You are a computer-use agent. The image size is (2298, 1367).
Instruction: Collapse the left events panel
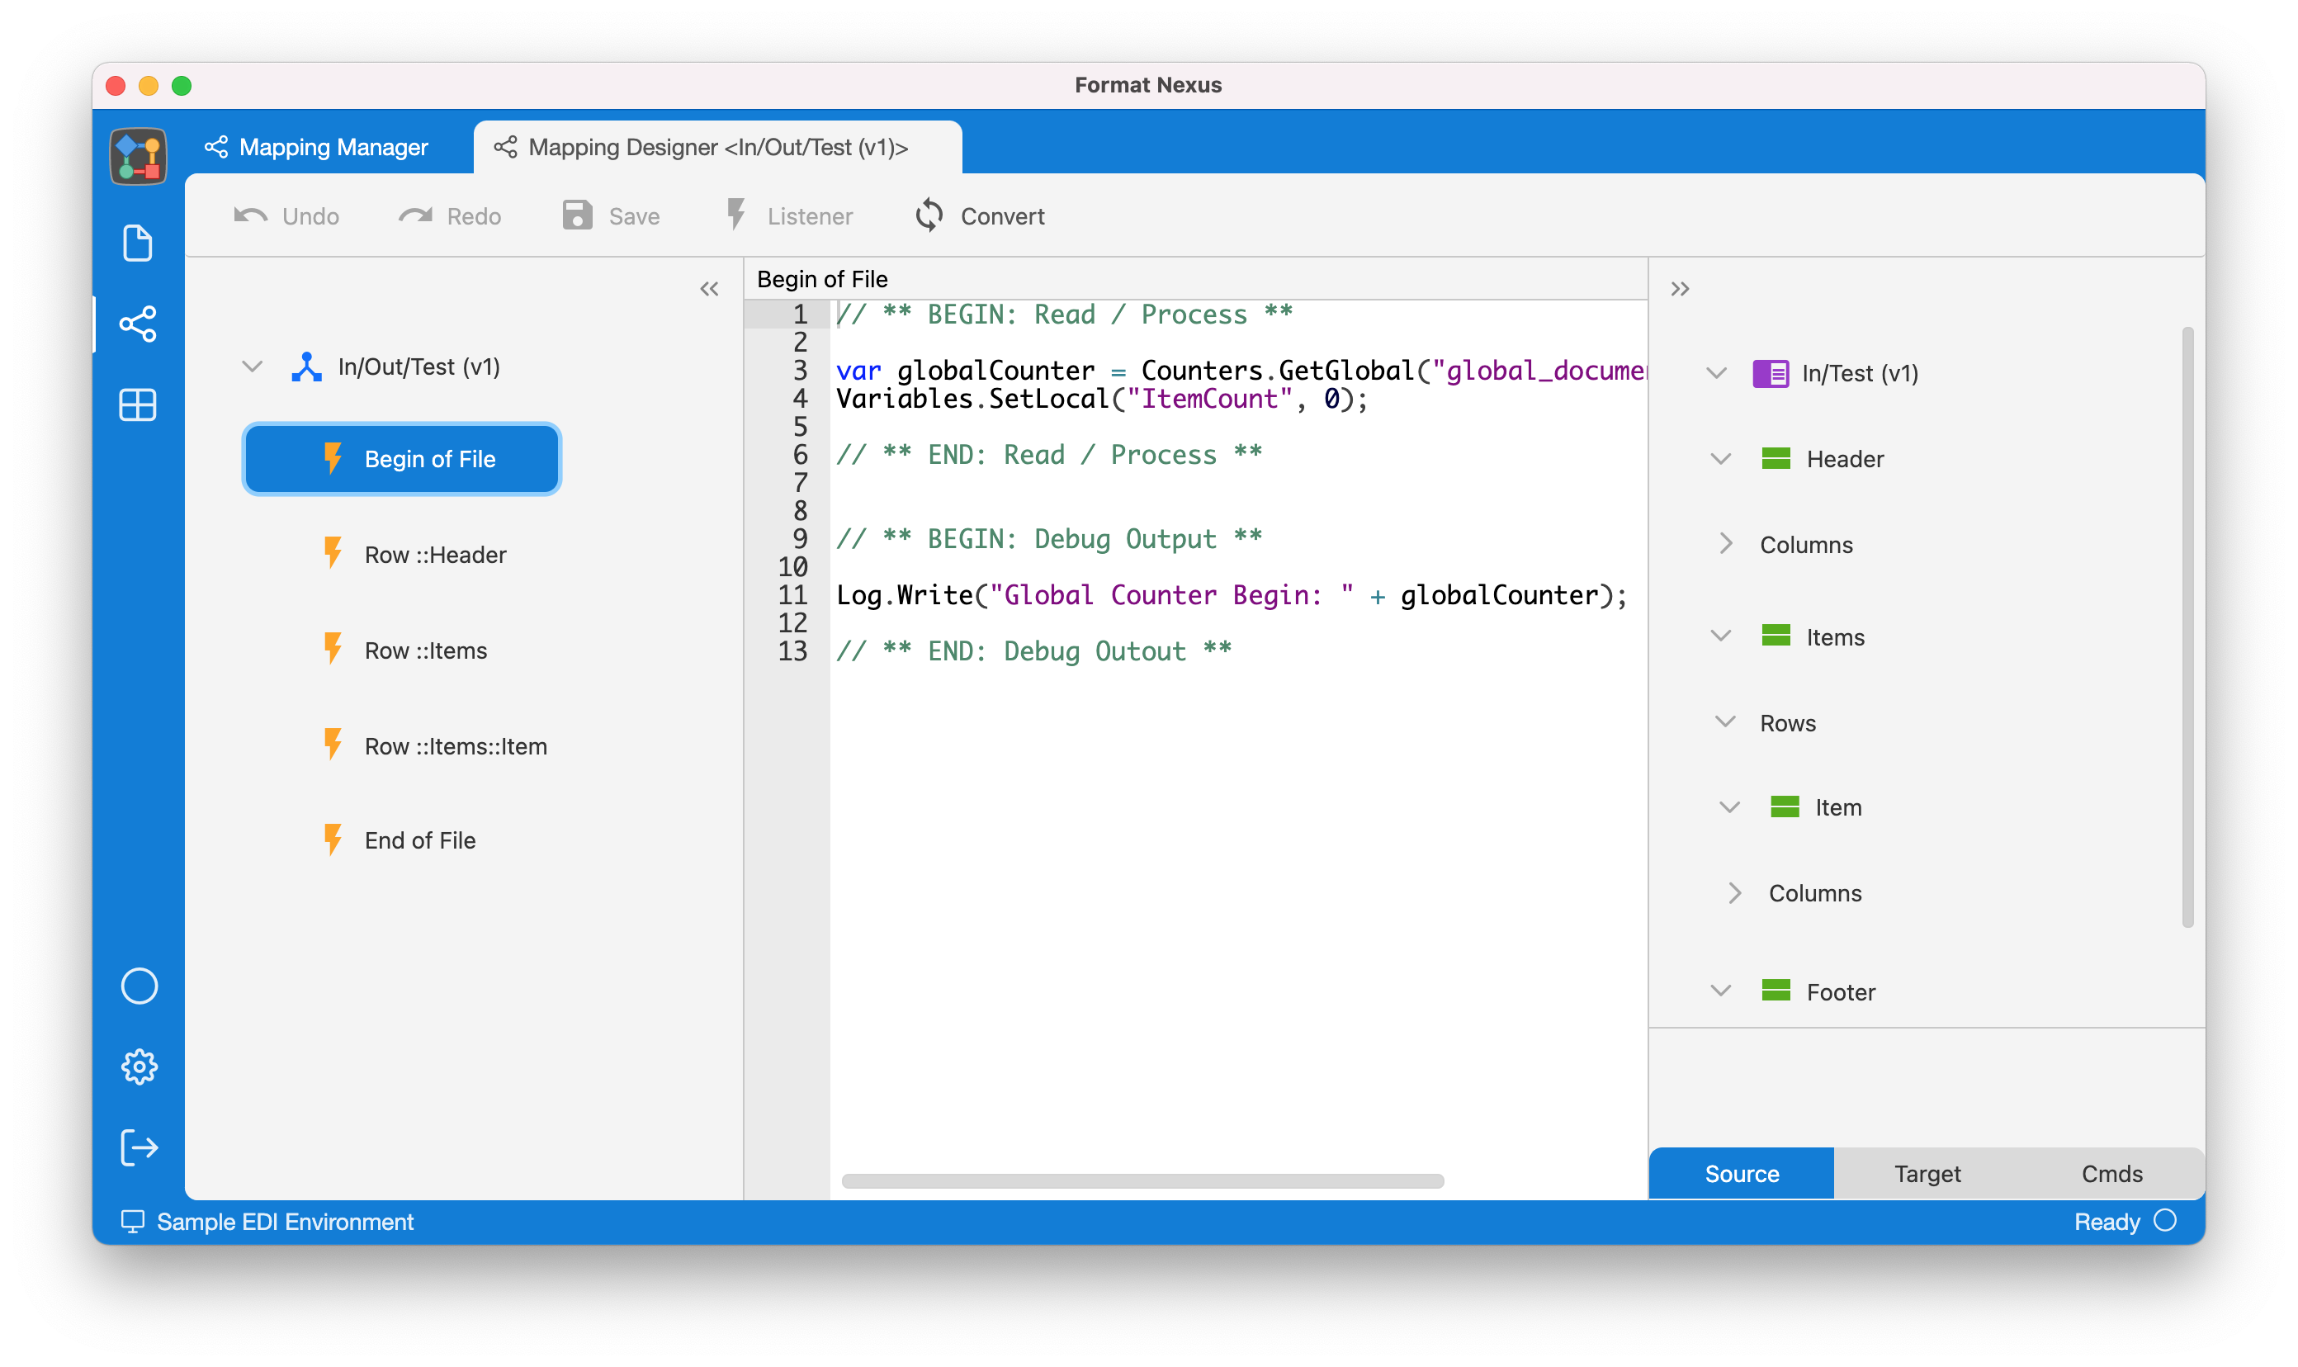click(x=709, y=289)
